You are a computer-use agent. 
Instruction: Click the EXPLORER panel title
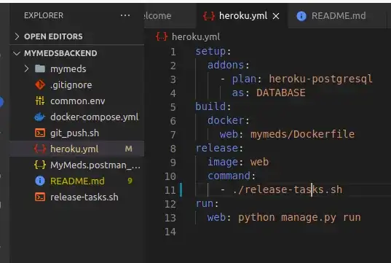point(44,15)
